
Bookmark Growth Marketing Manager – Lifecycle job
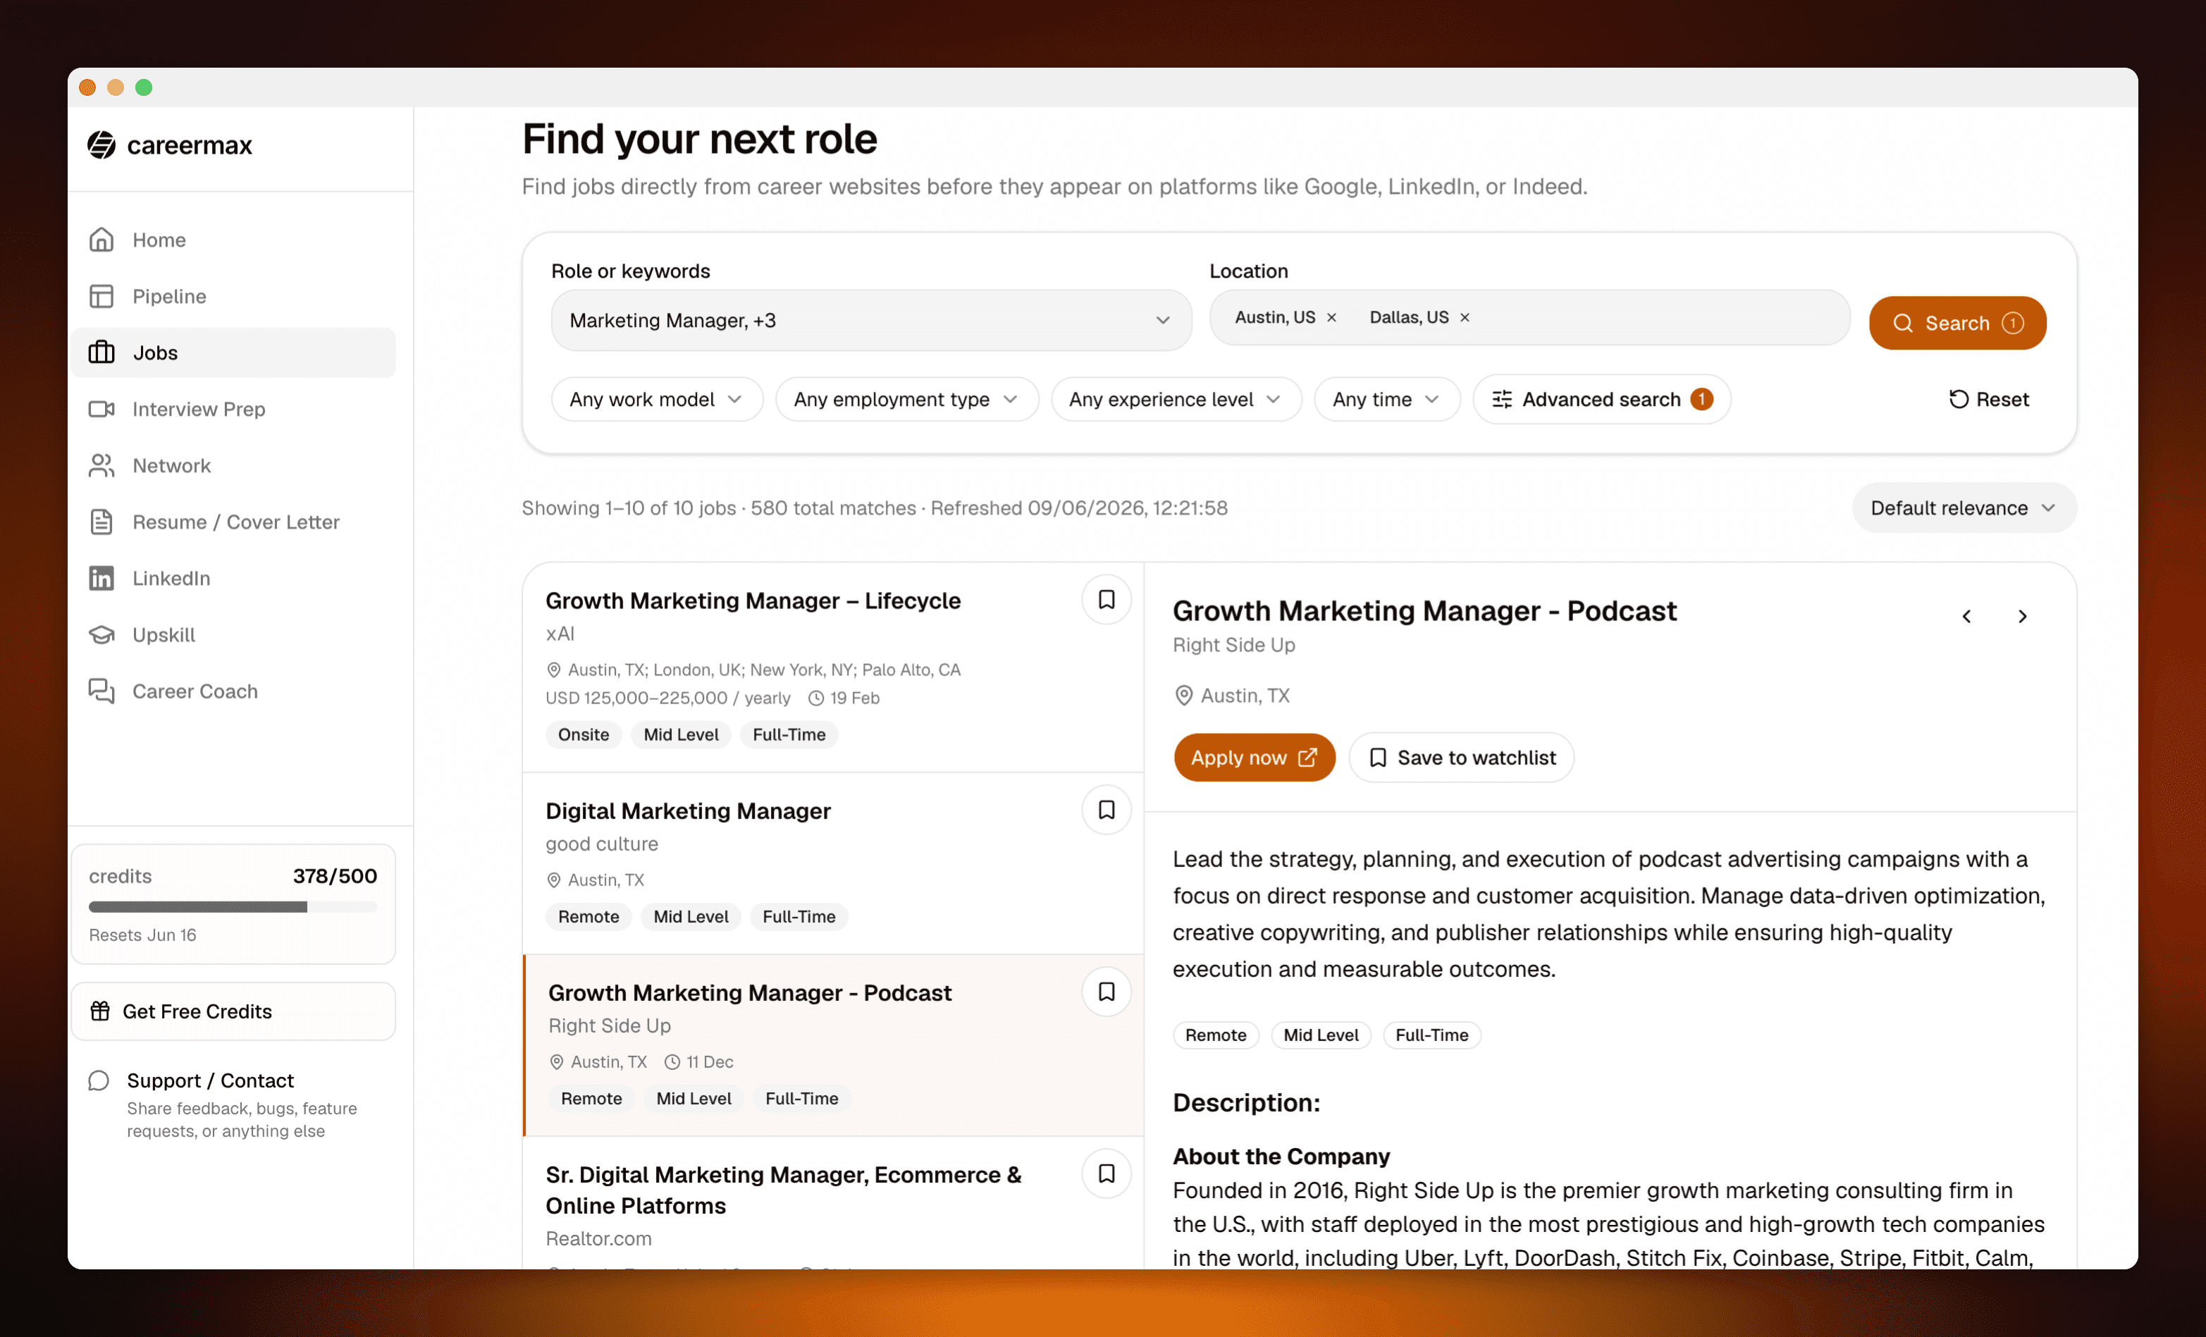coord(1107,600)
